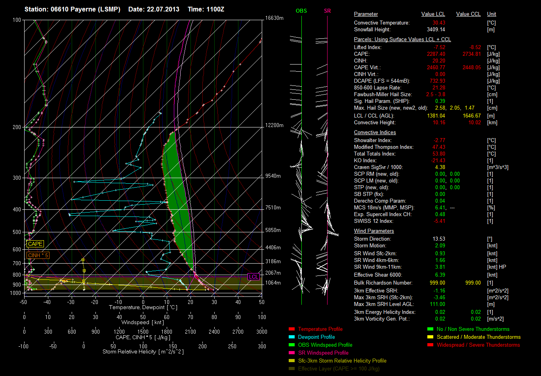Select the yellow Scattered / Moderate Thunderstorms swatch

[430, 337]
